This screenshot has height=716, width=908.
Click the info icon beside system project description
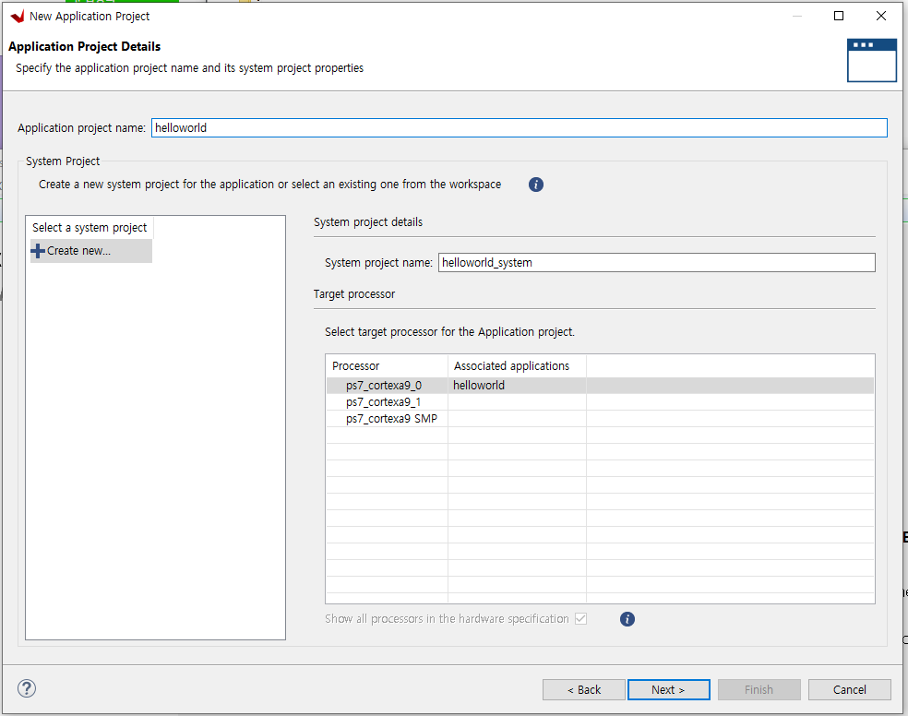(x=535, y=185)
